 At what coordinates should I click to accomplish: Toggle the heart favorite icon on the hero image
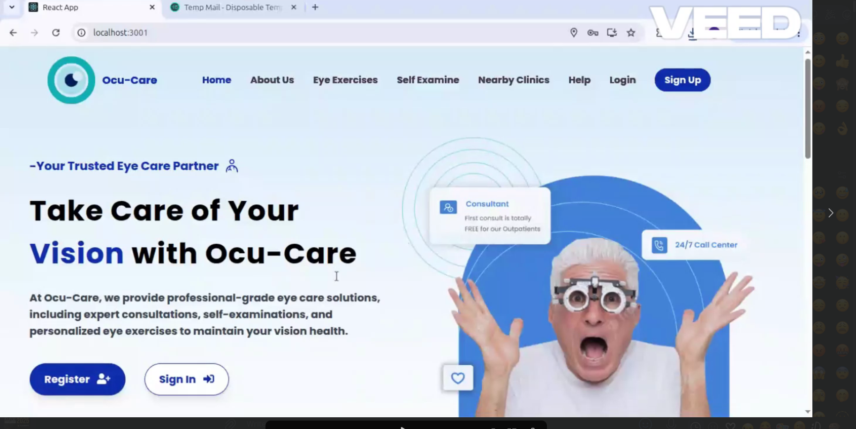[x=458, y=377]
